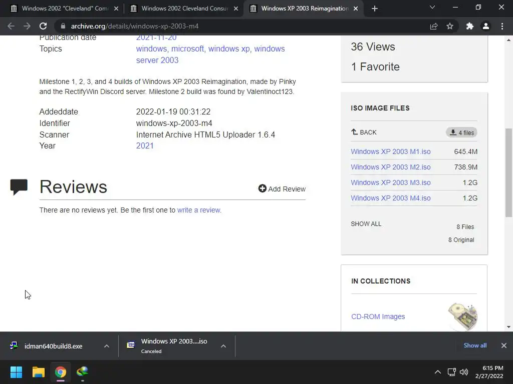Screen dimensions: 513x384
Task: Open the windows topic link
Action: 151,48
